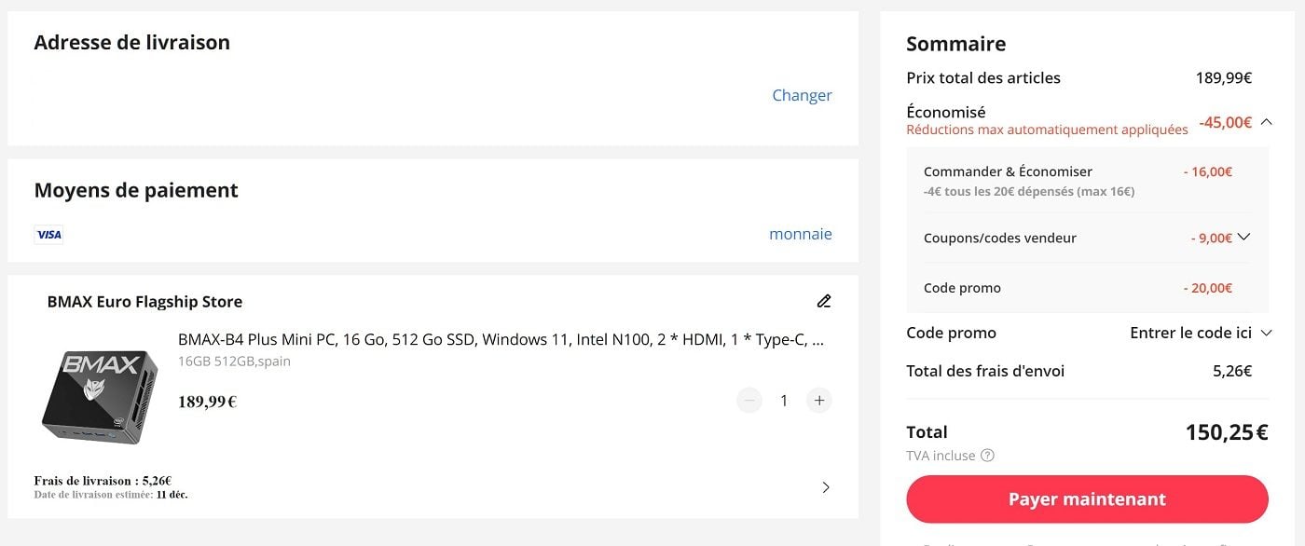The image size is (1305, 546).
Task: Click BMAX Euro Flagship Store name
Action: 144,302
